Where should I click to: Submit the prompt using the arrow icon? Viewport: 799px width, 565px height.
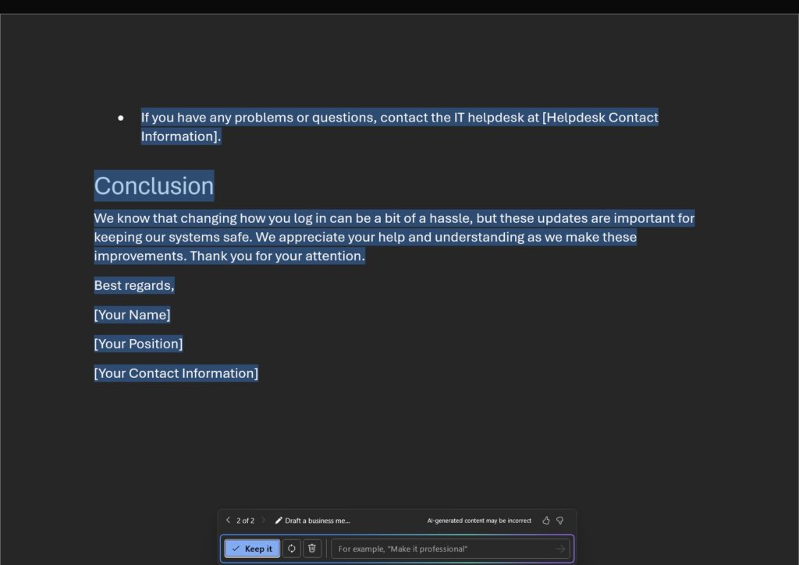(559, 548)
